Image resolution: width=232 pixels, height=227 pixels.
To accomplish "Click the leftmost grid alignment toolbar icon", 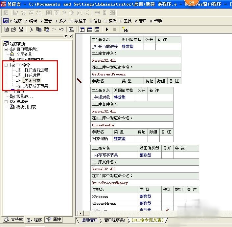I will click(6, 13).
